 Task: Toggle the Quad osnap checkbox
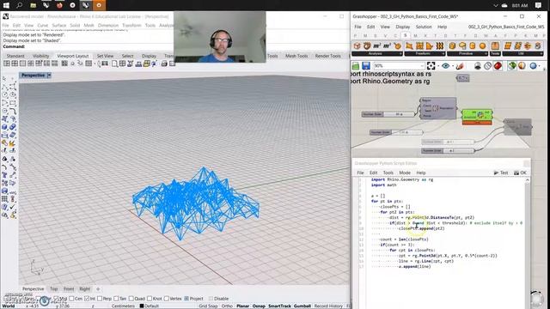(131, 299)
